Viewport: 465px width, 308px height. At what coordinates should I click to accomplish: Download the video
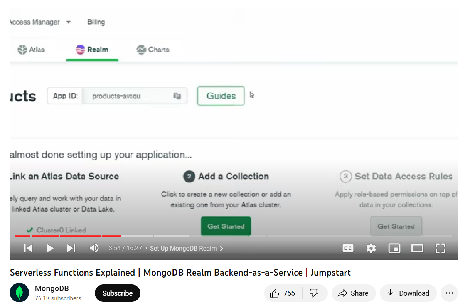point(408,293)
